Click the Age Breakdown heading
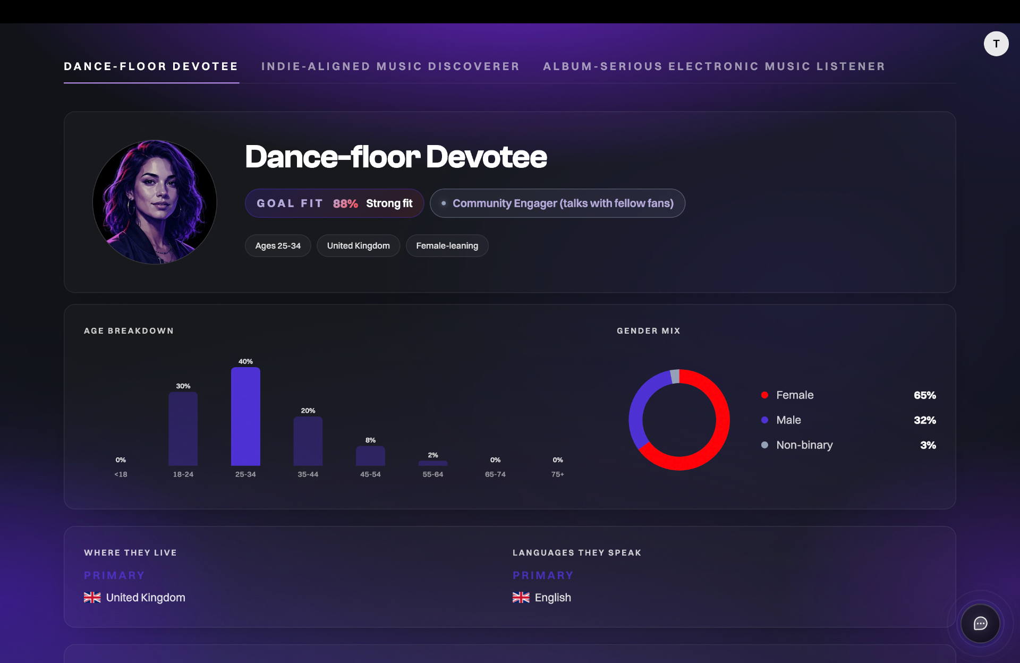Screen dimensions: 1020x663 129,331
